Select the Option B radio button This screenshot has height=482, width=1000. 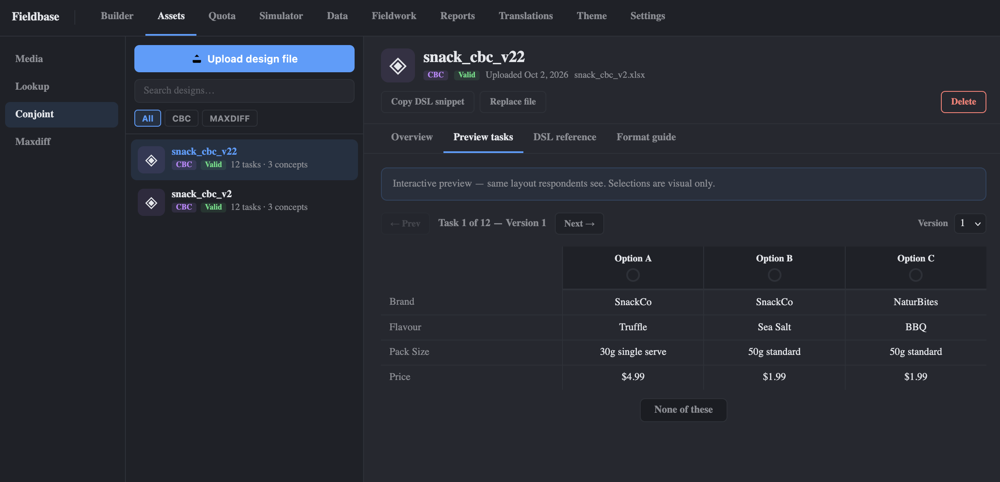pyautogui.click(x=774, y=275)
